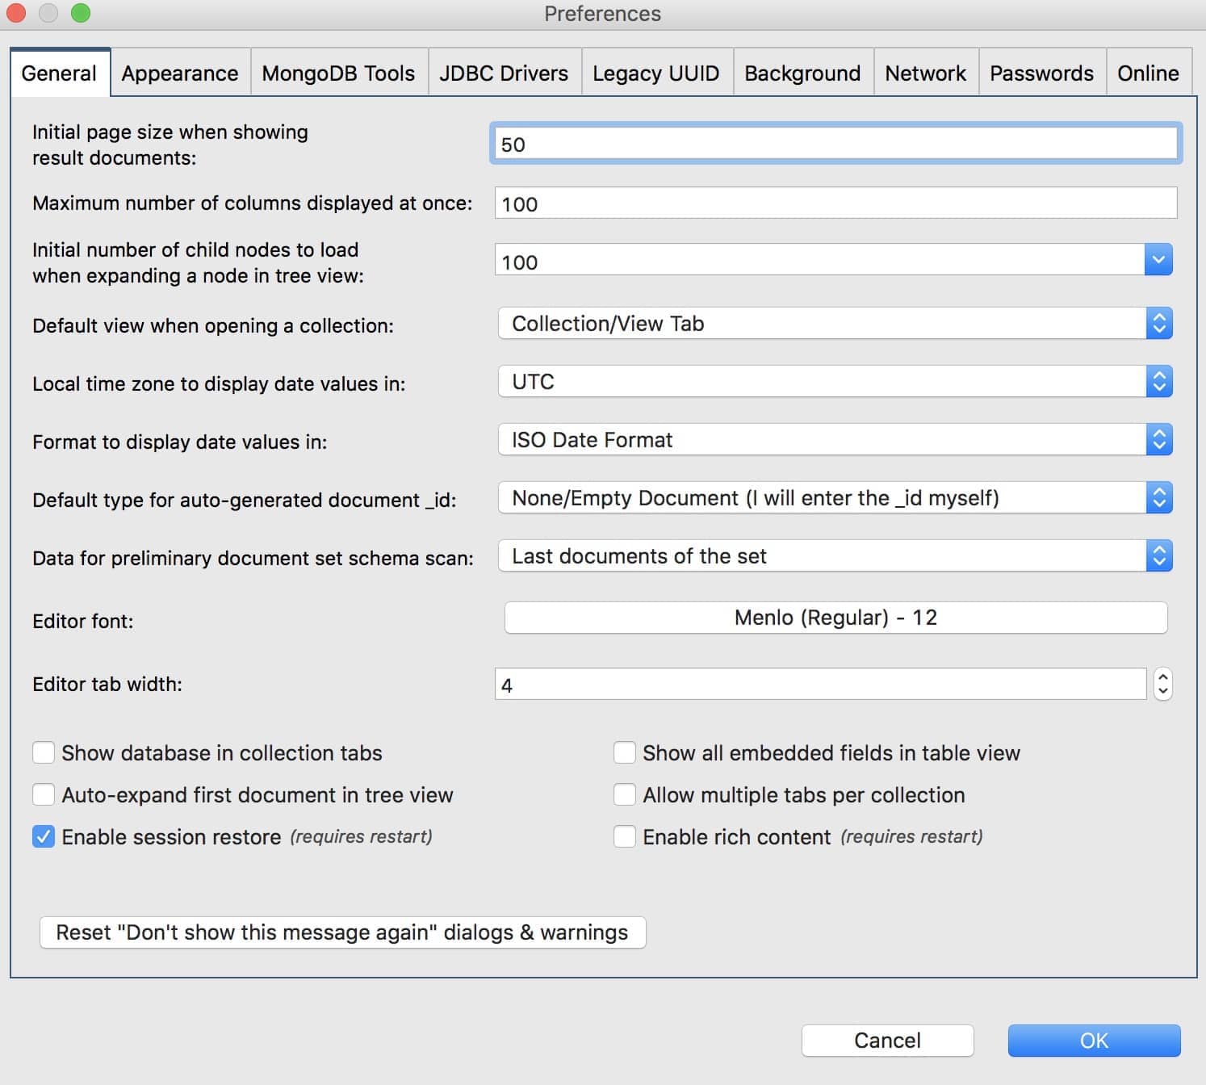Screen dimensions: 1206x1085
Task: Click the Cancel button
Action: click(887, 1041)
